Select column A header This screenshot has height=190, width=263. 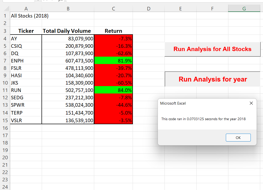click(x=26, y=9)
